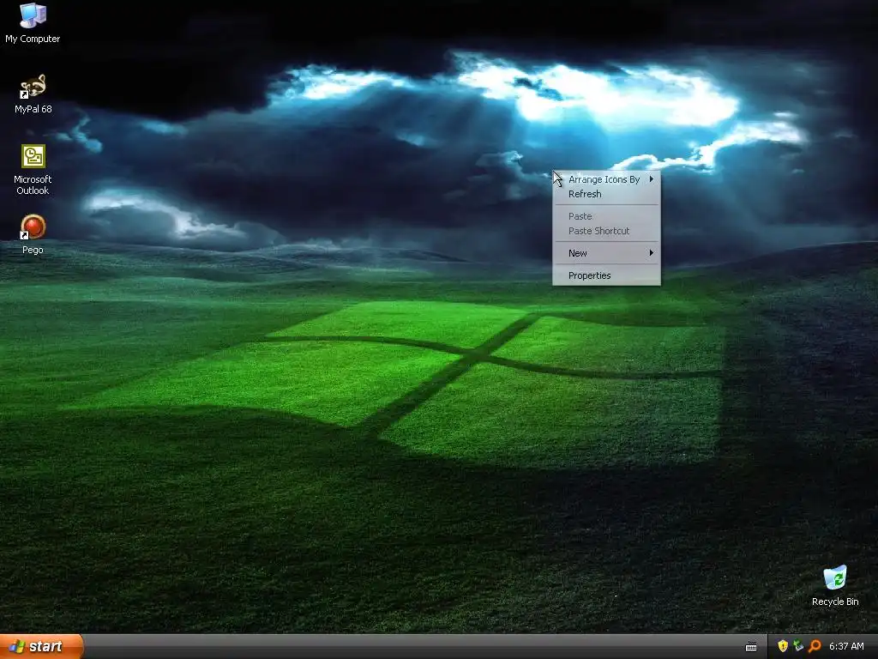Click the disabled Paste menu entry

click(x=606, y=216)
